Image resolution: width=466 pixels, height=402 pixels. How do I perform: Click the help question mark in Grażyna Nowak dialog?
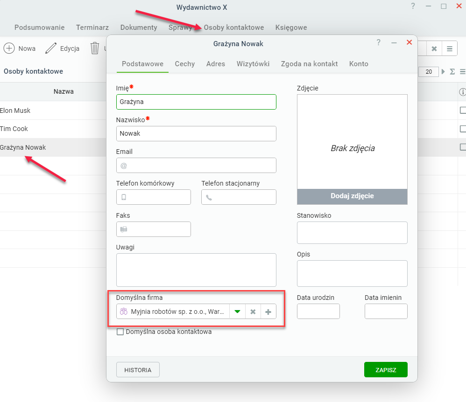point(378,42)
